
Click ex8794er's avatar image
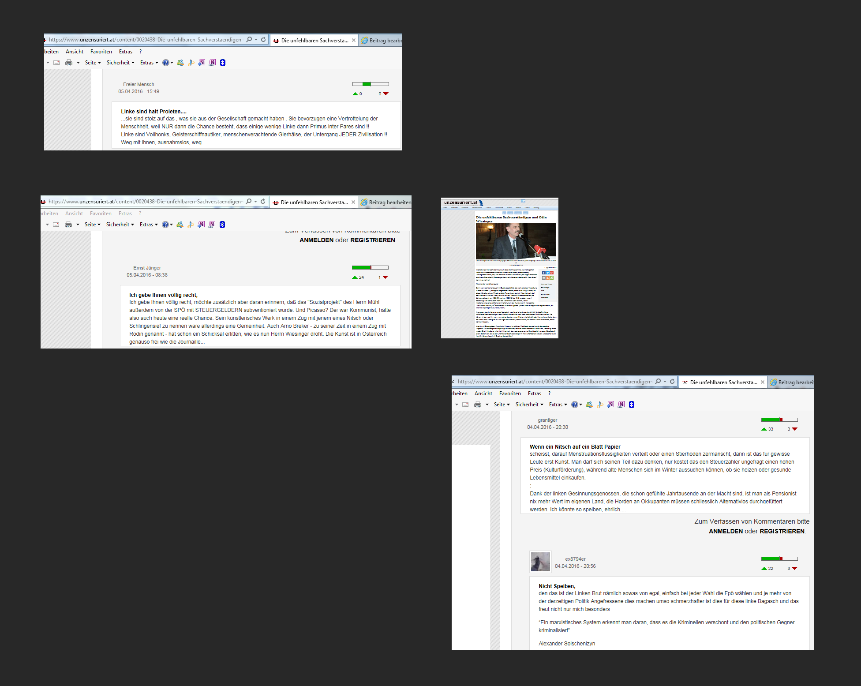point(540,562)
